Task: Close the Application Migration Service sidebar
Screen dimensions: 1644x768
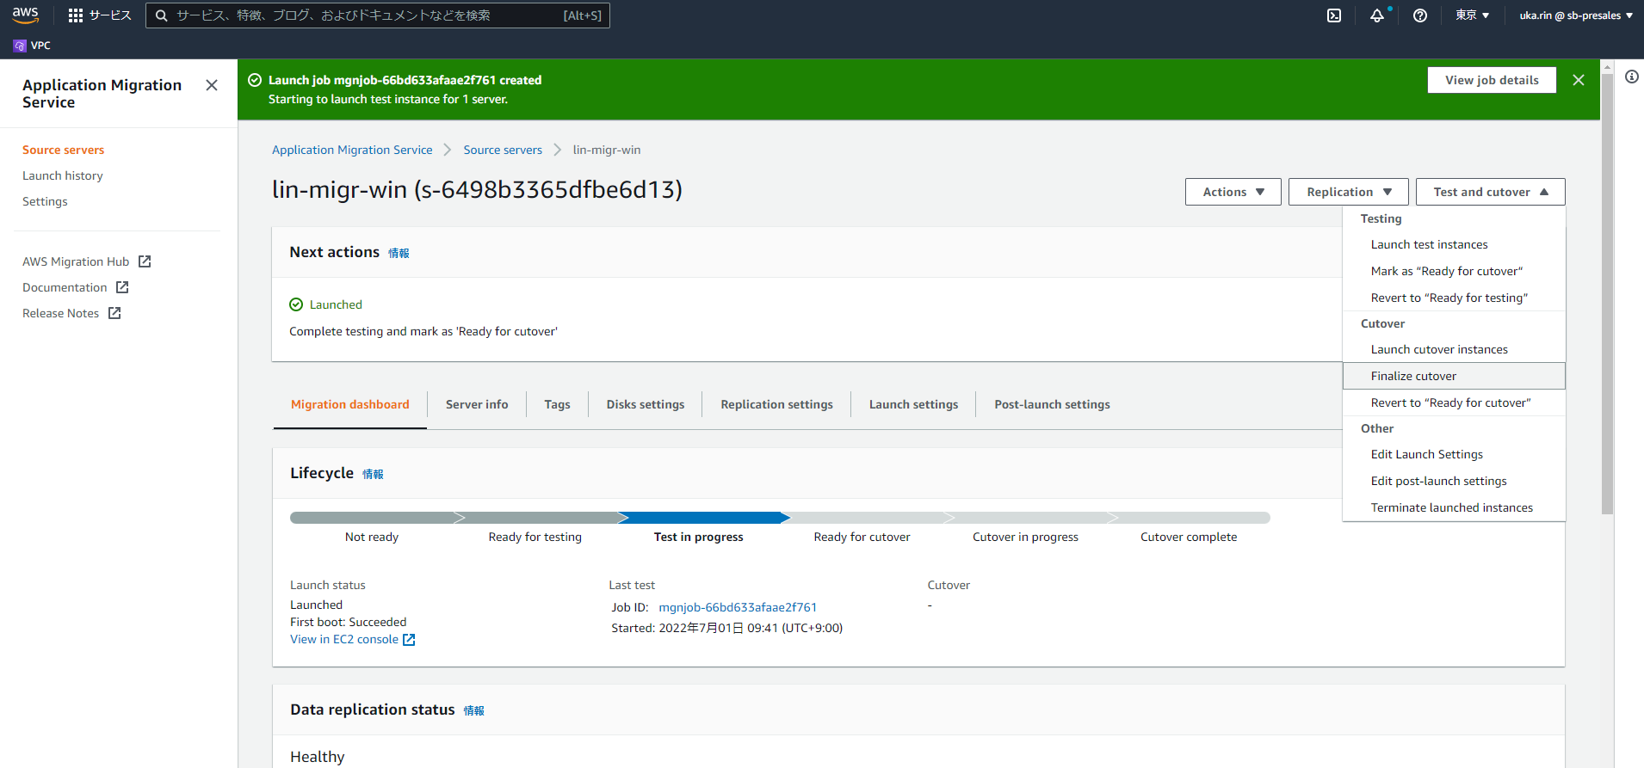Action: (212, 85)
